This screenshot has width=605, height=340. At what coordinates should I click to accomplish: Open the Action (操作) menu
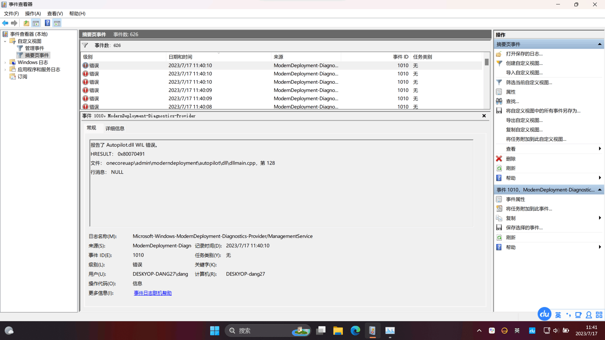[x=33, y=14]
